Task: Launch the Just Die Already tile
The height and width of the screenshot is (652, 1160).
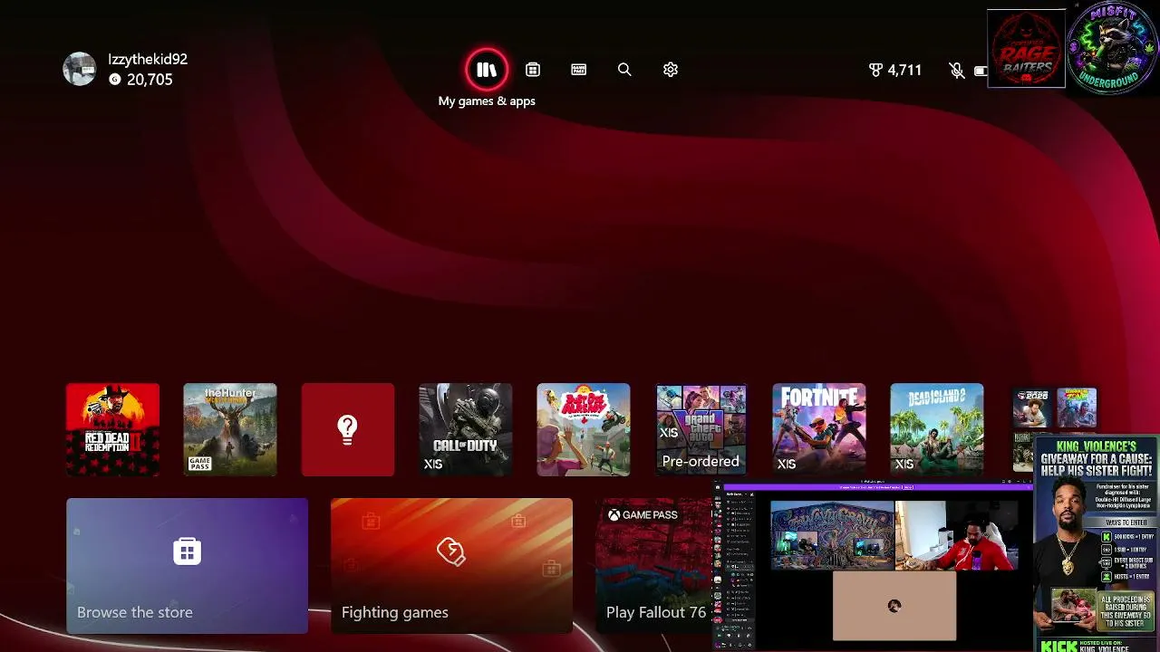Action: point(584,429)
